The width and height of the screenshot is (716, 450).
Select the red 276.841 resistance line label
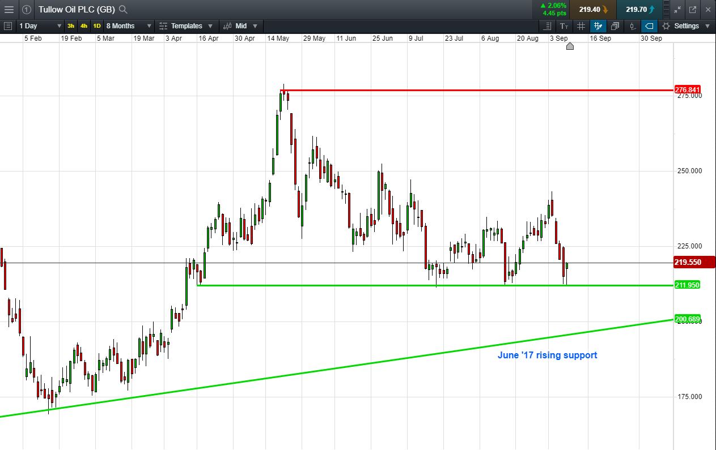click(x=688, y=89)
